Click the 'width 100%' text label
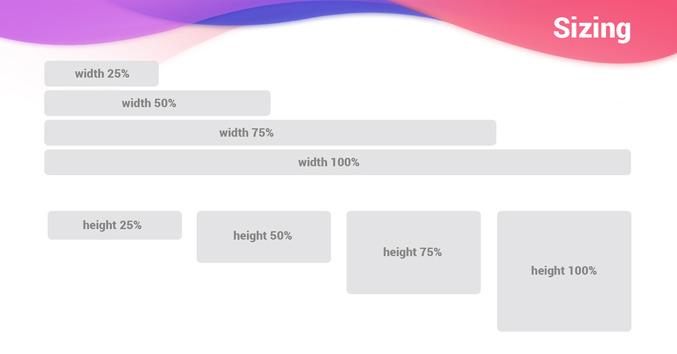 pyautogui.click(x=329, y=162)
